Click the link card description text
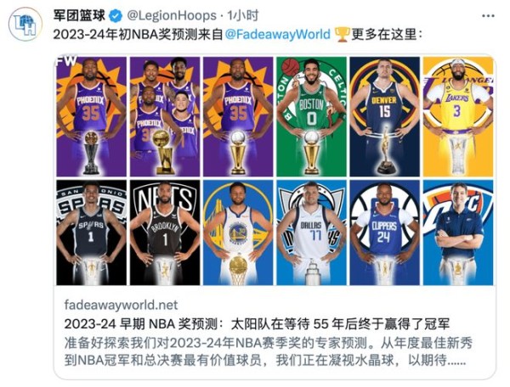This screenshot has height=387, width=510. point(269,351)
